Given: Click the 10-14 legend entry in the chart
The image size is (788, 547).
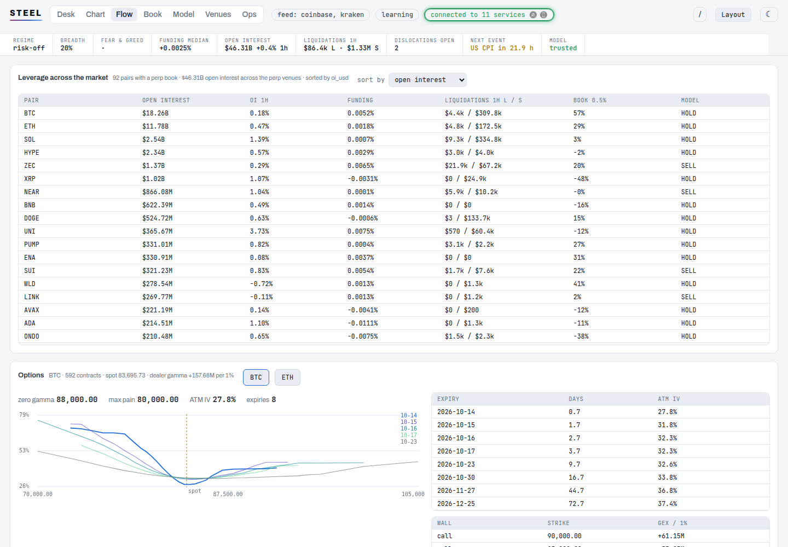Looking at the screenshot, I should click(x=408, y=416).
